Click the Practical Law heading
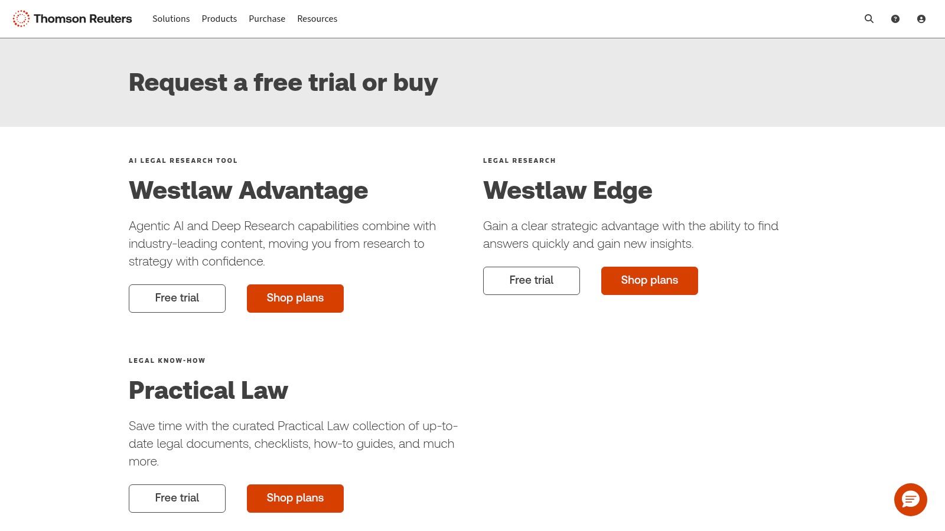The width and height of the screenshot is (945, 531). 208,390
